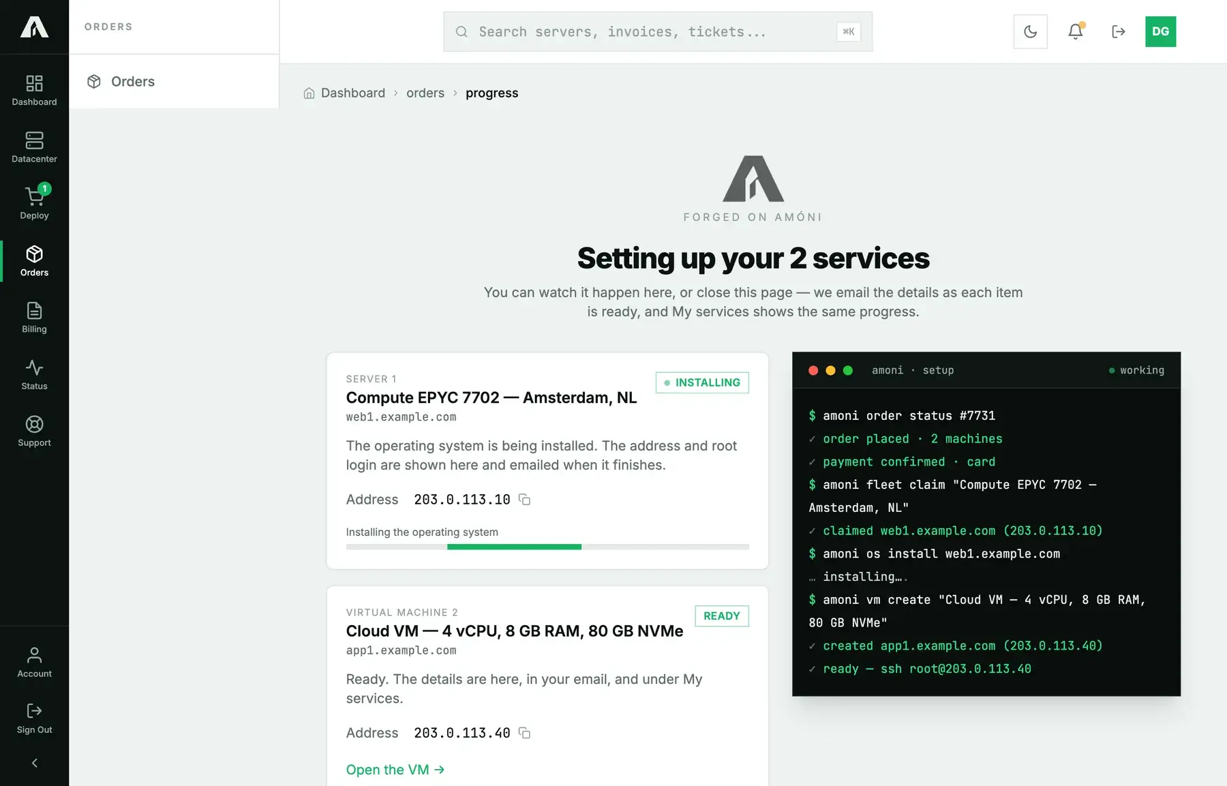Open the Status sidebar section
Image resolution: width=1227 pixels, height=786 pixels.
click(x=34, y=374)
